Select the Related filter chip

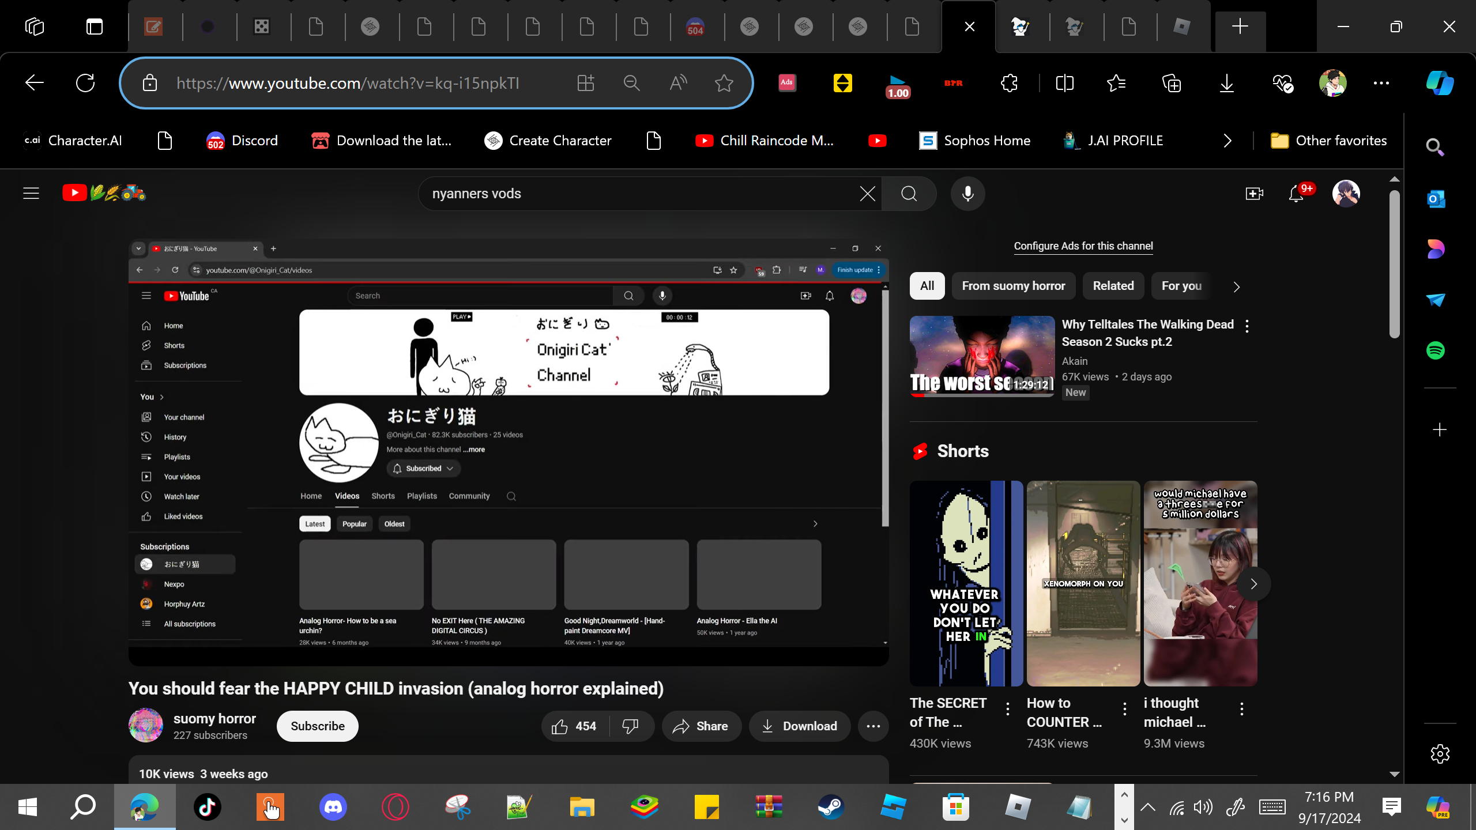pos(1113,286)
